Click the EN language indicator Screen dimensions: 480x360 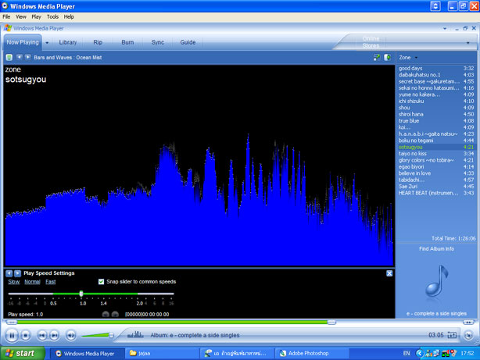point(407,353)
